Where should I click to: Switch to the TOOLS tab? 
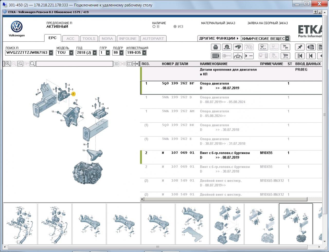(89, 38)
